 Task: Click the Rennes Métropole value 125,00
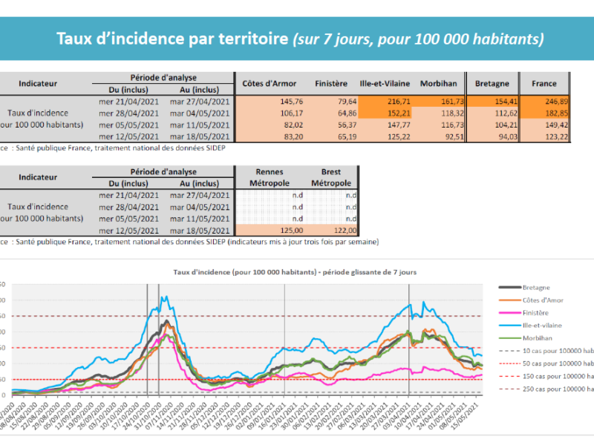click(x=270, y=231)
